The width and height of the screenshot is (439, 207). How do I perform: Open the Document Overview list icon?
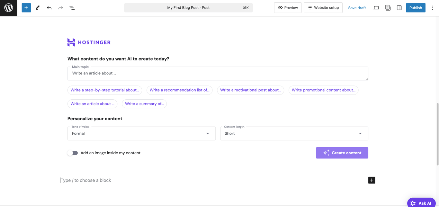click(x=72, y=7)
